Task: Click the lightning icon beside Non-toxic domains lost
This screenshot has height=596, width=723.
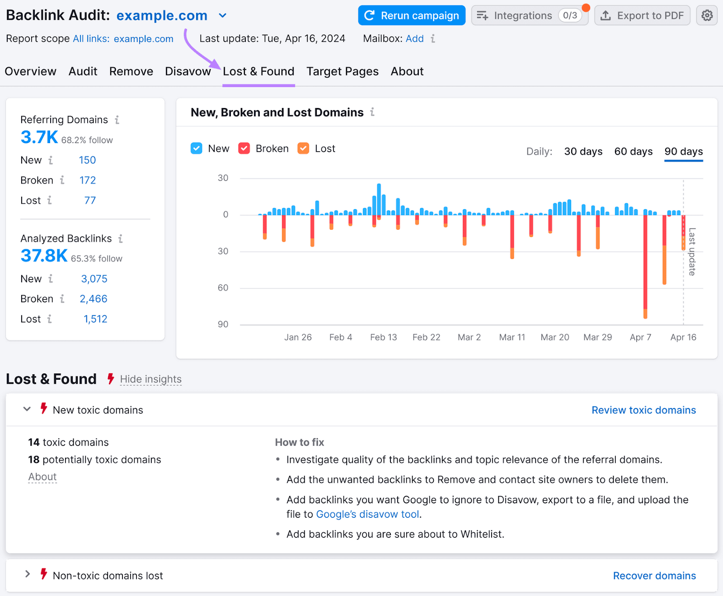Action: (43, 574)
